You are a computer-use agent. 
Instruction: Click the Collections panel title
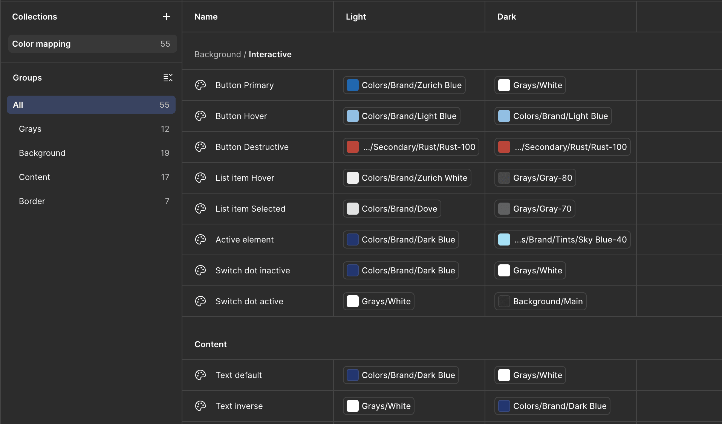click(35, 17)
